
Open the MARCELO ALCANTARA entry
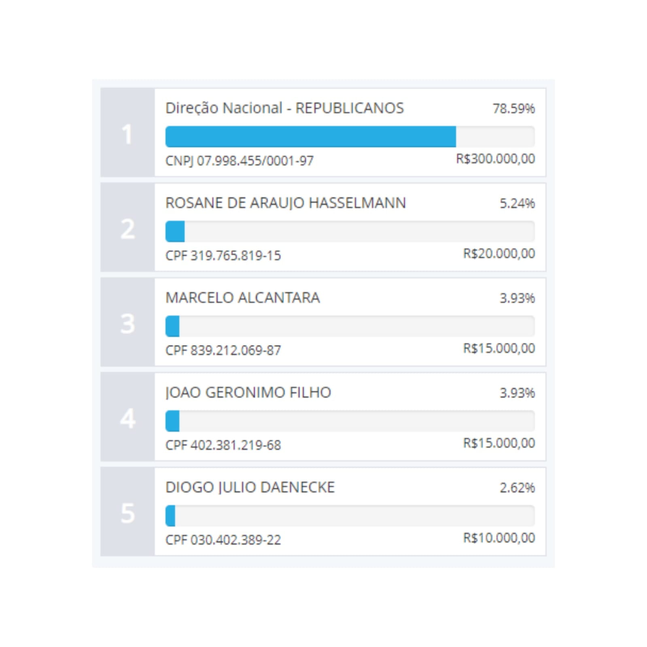(242, 298)
